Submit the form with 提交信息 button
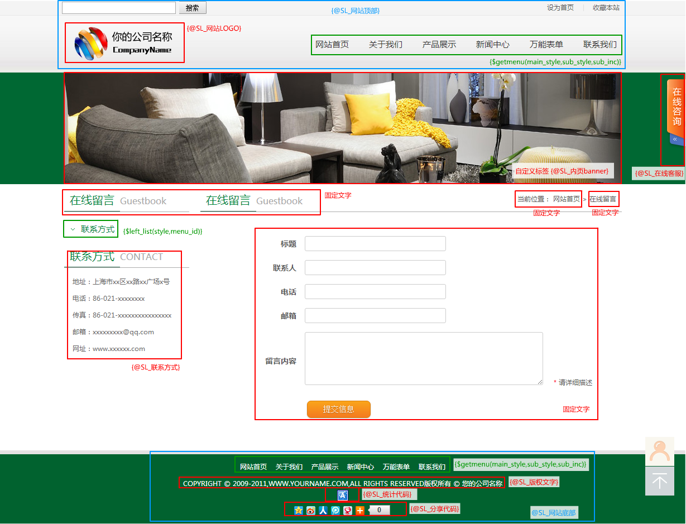Viewport: 686px width, 524px height. (339, 409)
